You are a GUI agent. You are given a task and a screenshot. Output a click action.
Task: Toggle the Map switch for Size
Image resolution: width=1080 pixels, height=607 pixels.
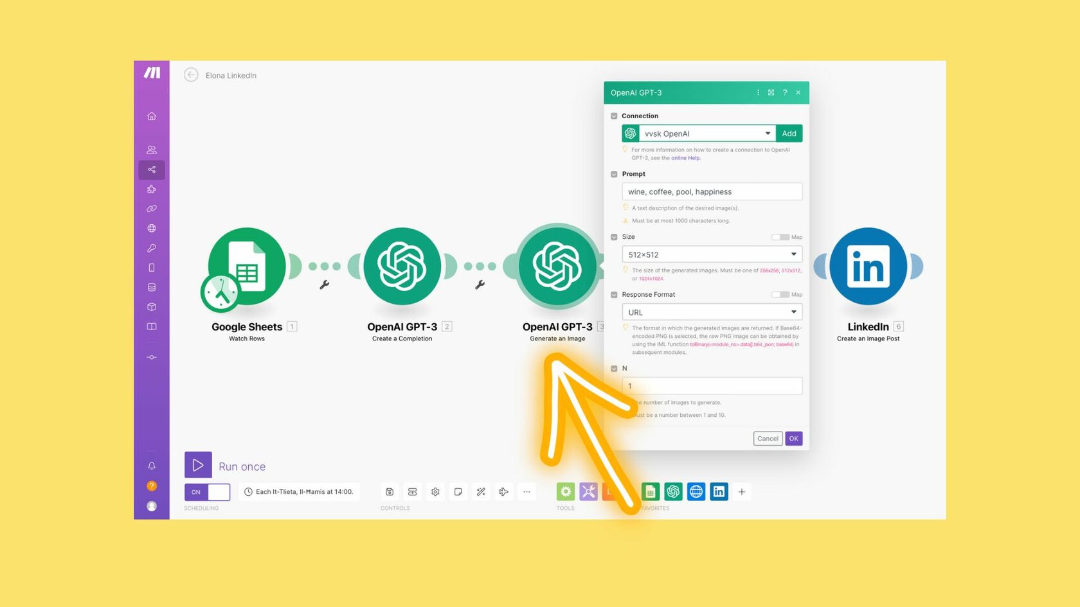pos(780,237)
